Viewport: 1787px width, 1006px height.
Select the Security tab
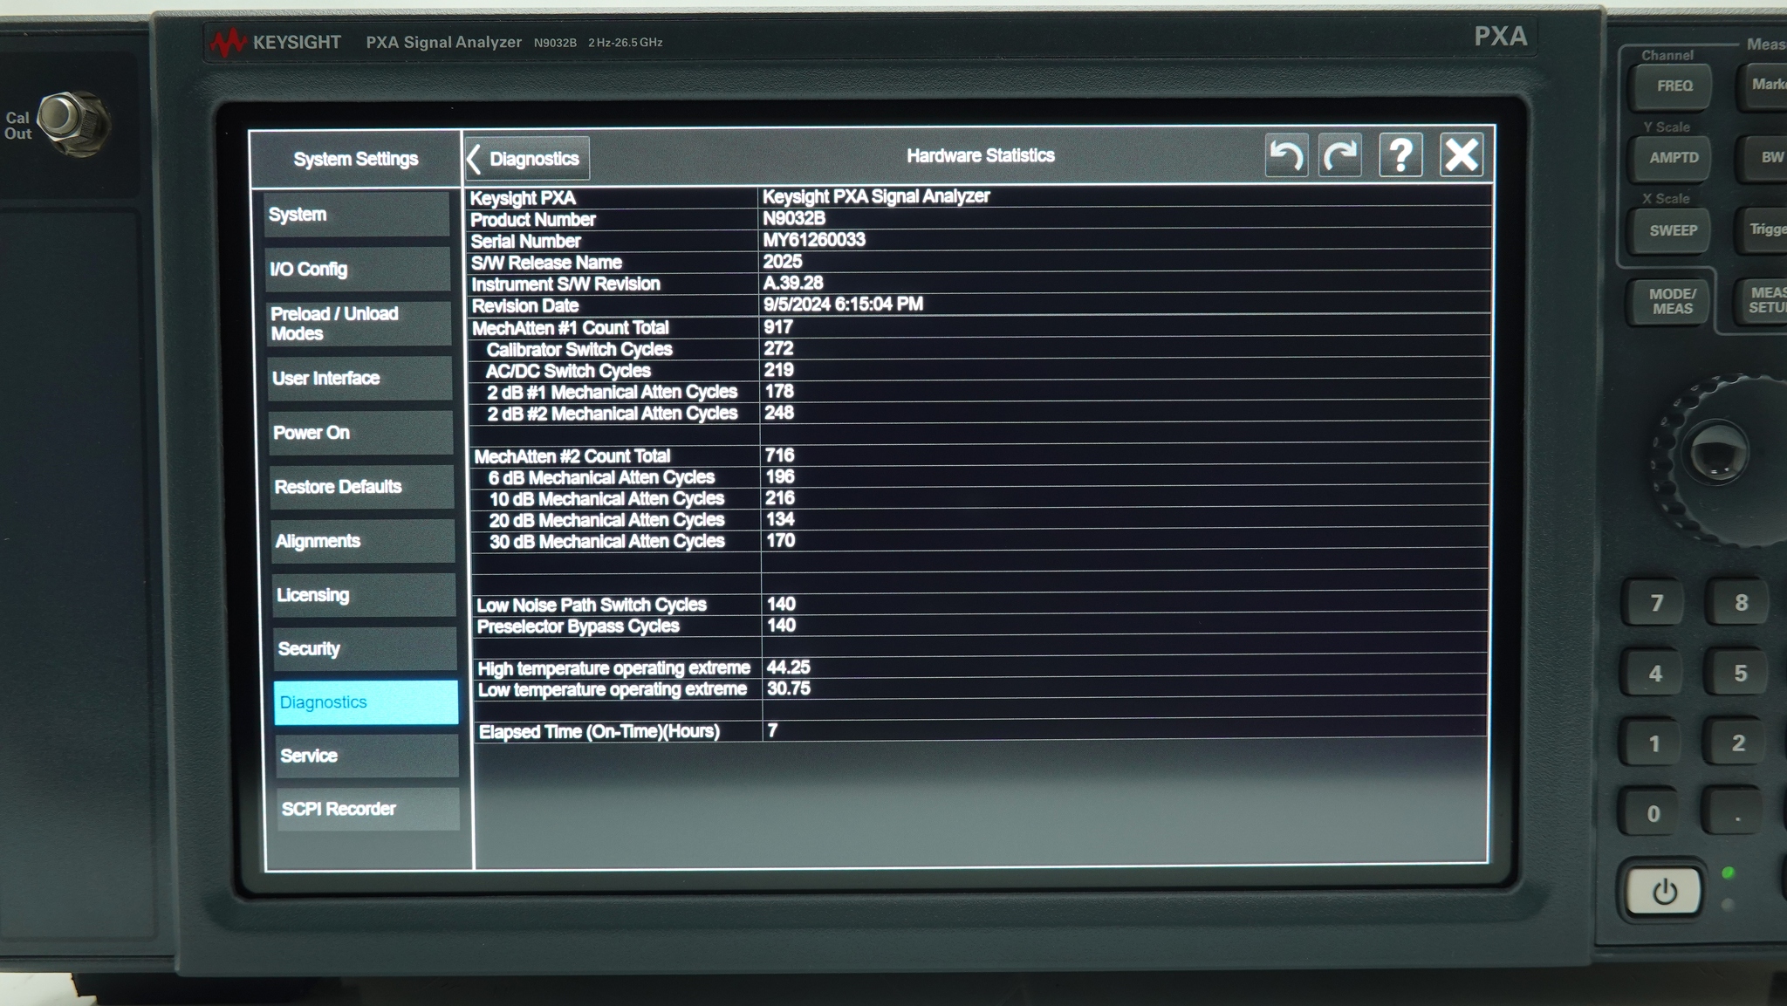click(365, 649)
